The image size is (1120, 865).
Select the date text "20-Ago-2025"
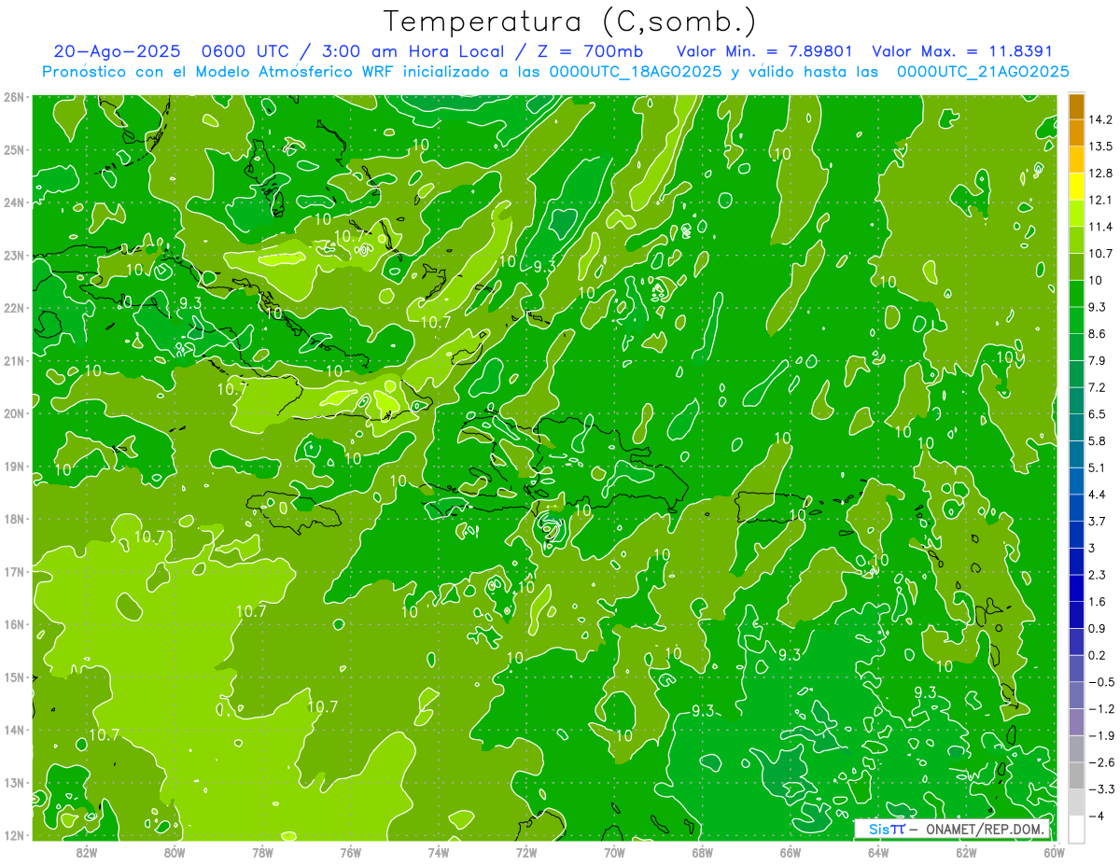click(x=116, y=51)
